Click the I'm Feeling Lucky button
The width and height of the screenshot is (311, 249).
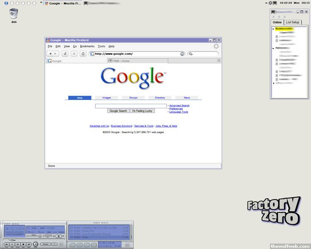(x=142, y=111)
